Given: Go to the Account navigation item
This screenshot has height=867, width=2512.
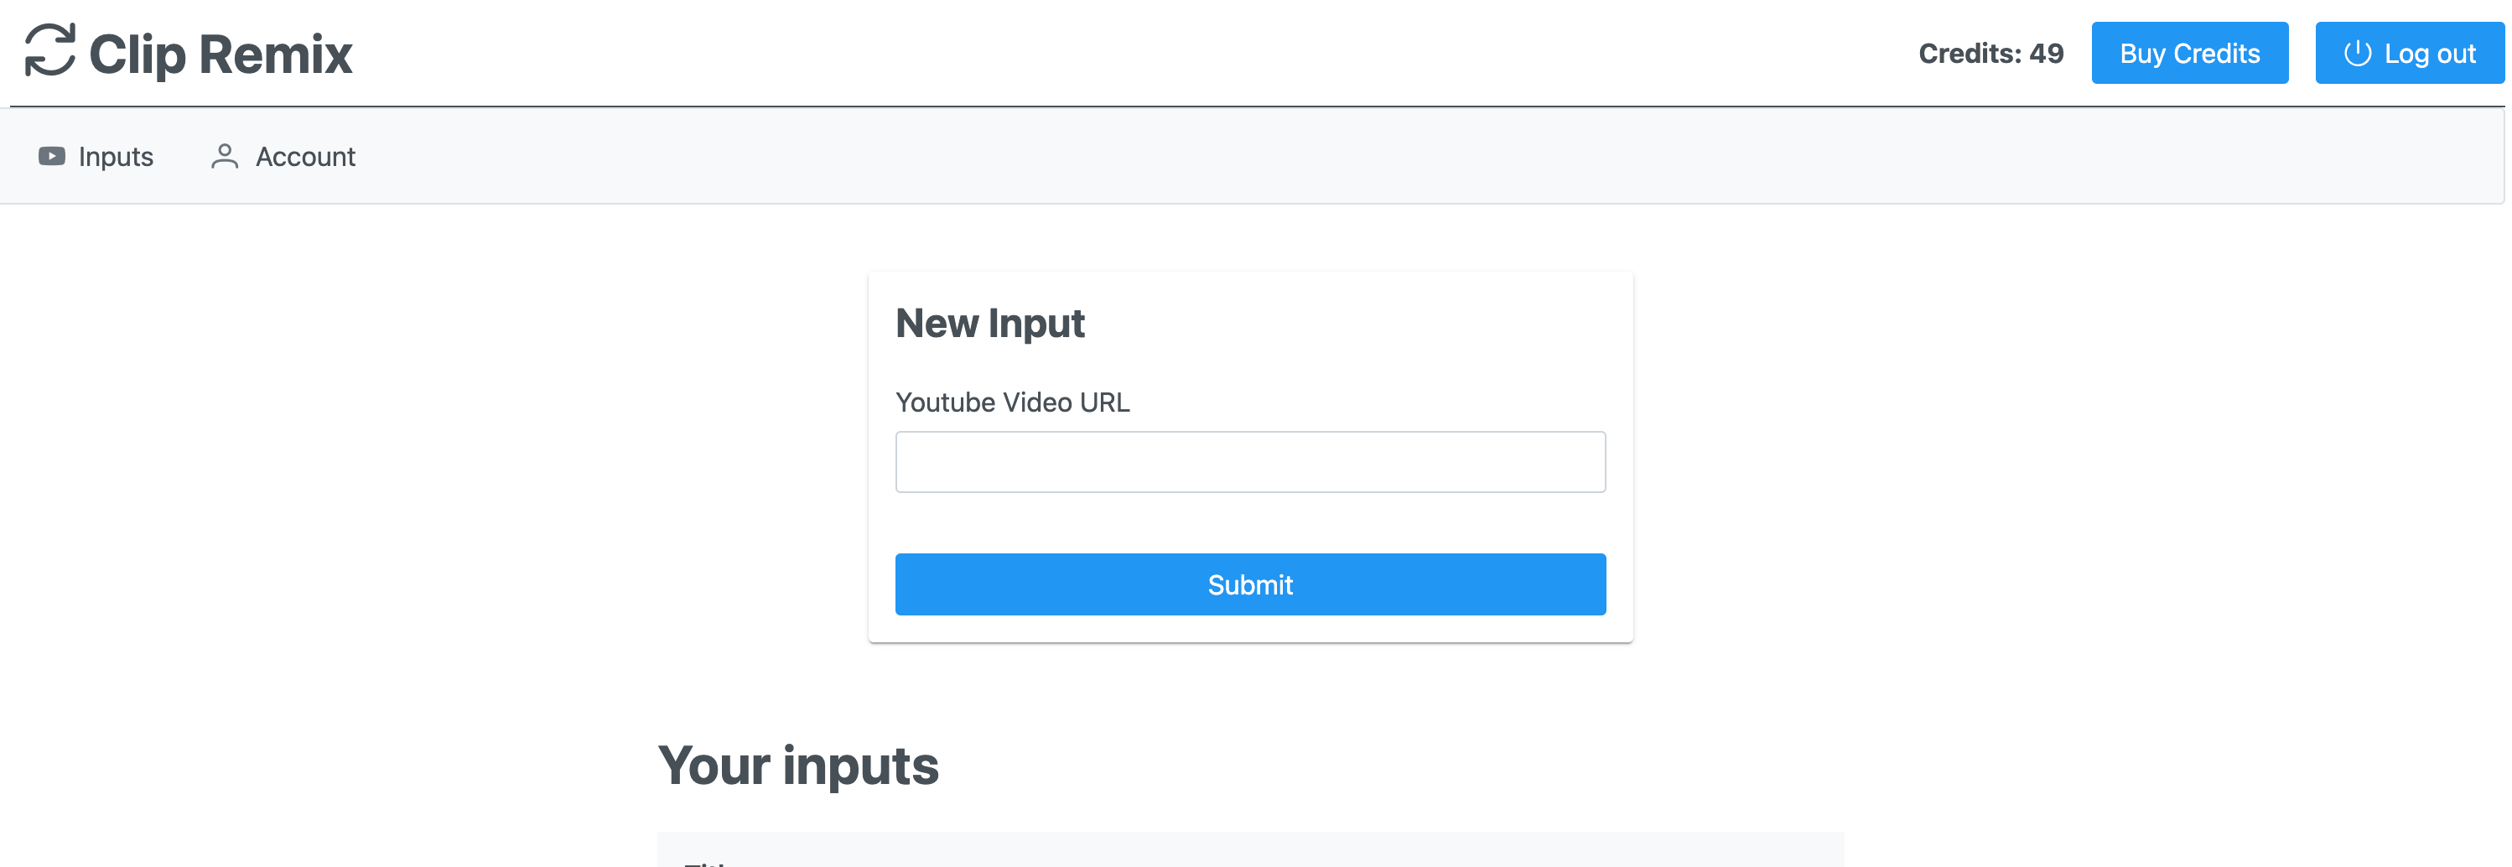Looking at the screenshot, I should 304,157.
